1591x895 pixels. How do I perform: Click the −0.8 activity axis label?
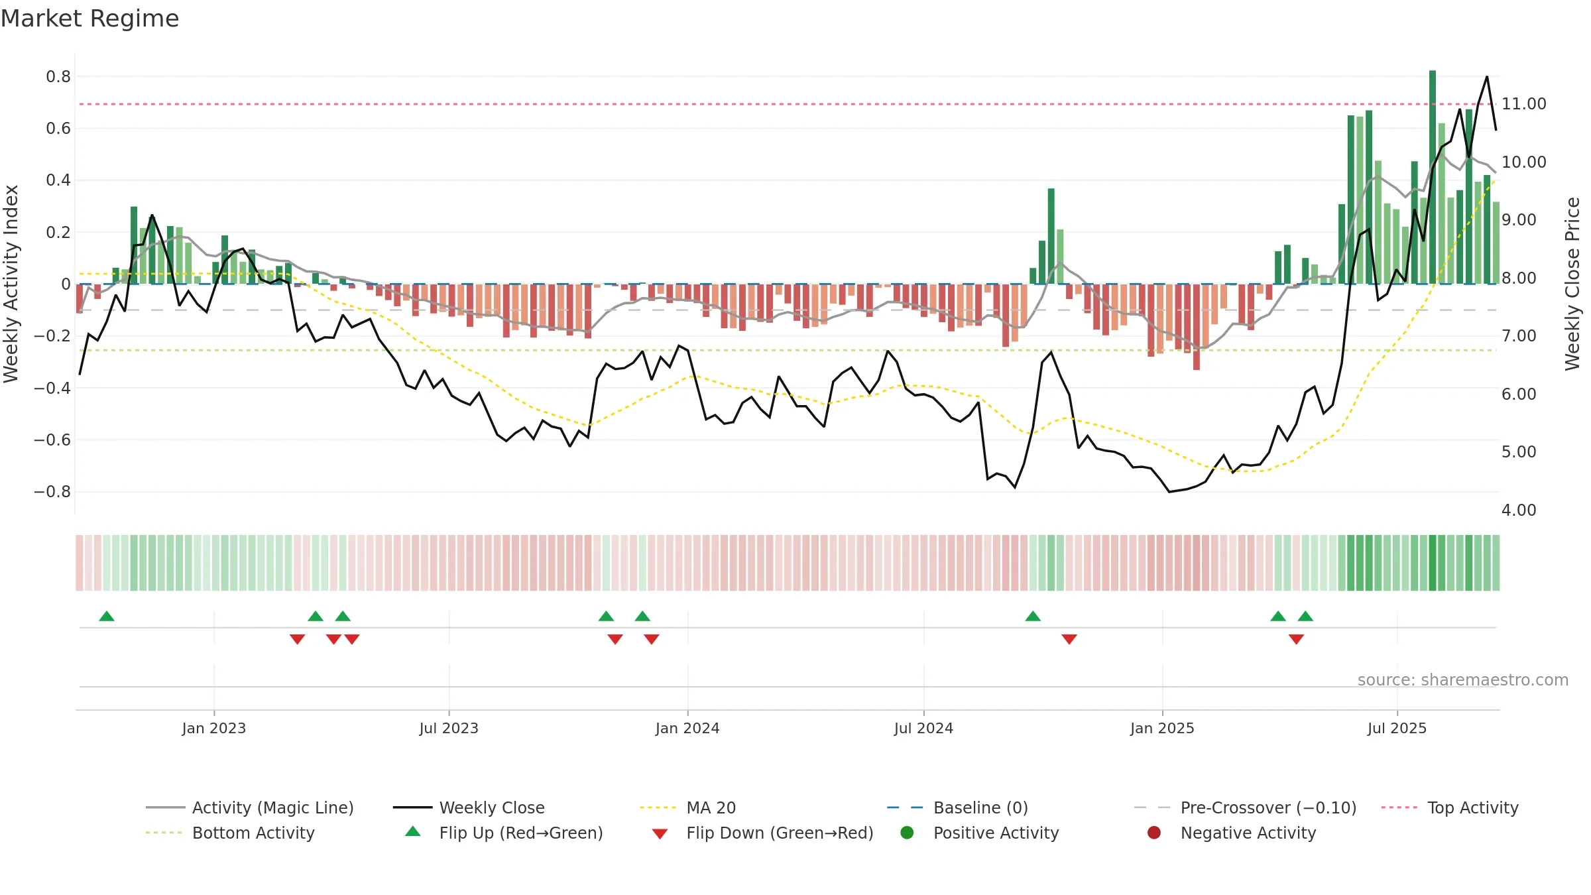(x=52, y=492)
